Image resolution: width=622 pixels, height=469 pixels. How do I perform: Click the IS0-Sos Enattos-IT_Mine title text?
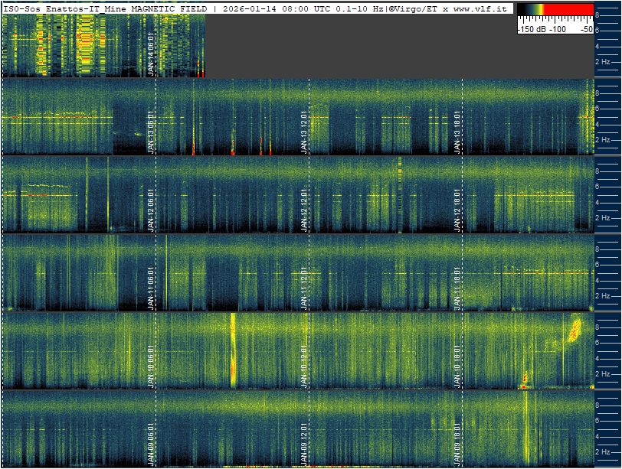coord(64,8)
